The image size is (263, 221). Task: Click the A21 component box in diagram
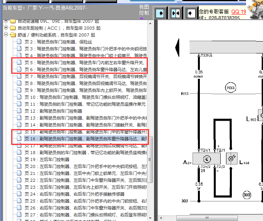[206, 159]
